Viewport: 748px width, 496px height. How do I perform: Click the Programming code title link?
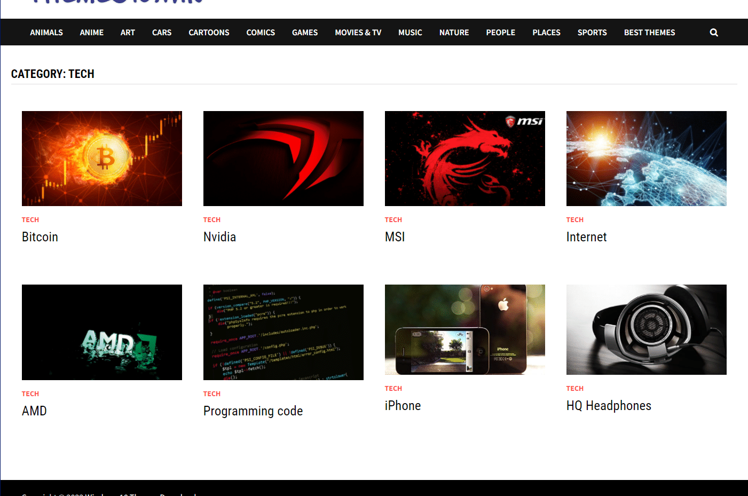click(x=253, y=411)
